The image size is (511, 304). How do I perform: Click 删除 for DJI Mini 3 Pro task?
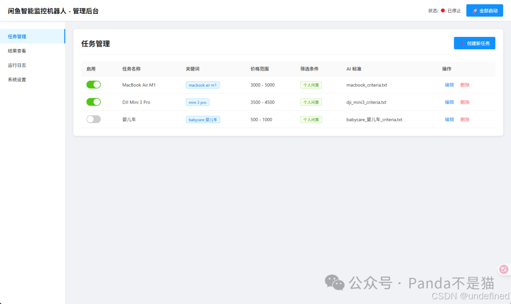coord(465,102)
